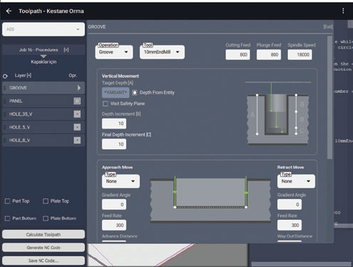Click the plus icon for HOLE_5_V
353x267 pixels.
click(77, 127)
